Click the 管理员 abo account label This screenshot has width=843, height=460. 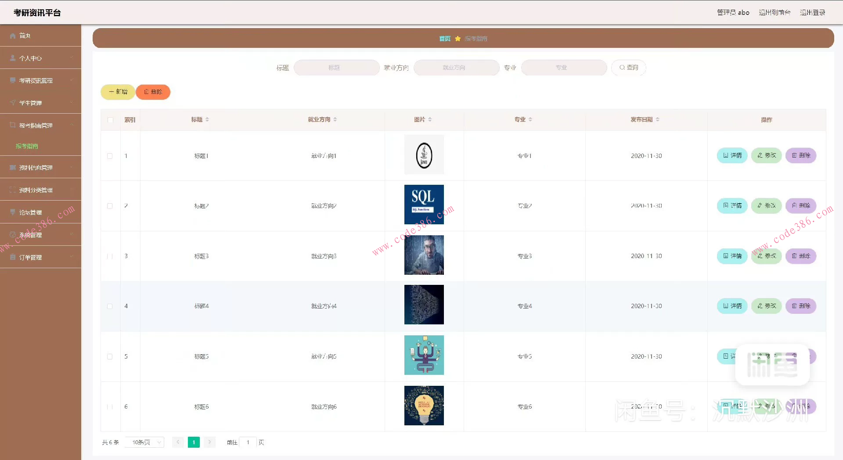pyautogui.click(x=733, y=12)
